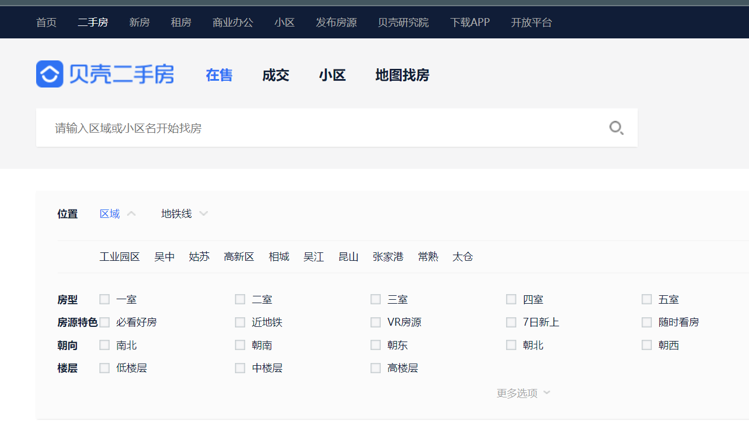Open 二手房 in the top navigation
The height and width of the screenshot is (433, 749).
(x=93, y=23)
